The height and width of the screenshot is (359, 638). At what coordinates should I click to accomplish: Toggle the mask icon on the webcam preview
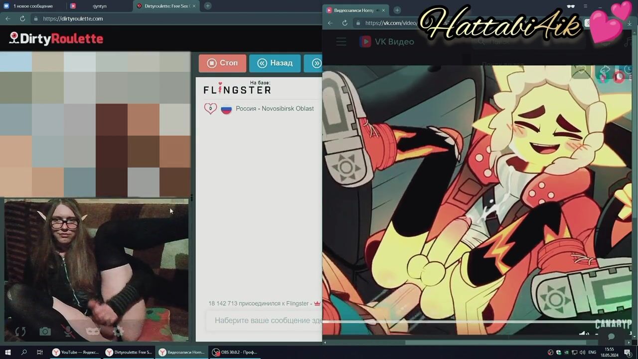[93, 332]
